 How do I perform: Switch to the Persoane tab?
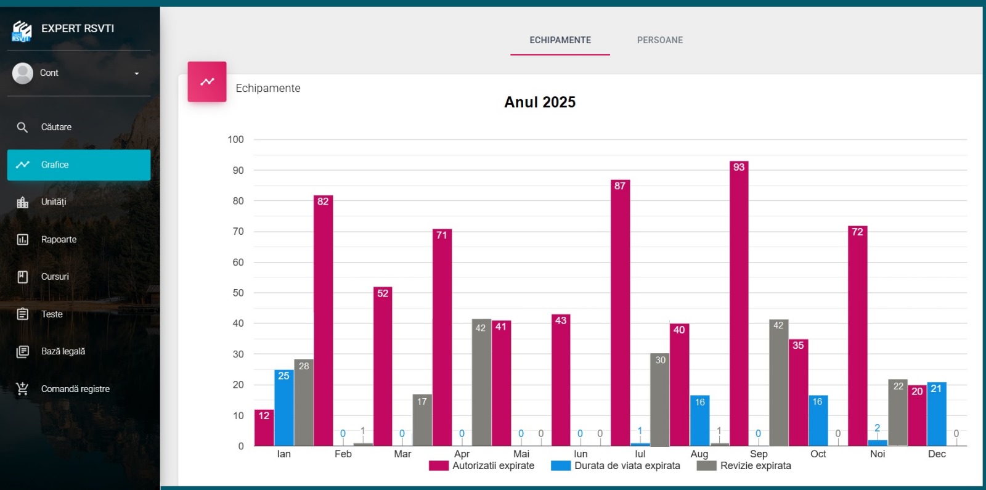pyautogui.click(x=659, y=40)
